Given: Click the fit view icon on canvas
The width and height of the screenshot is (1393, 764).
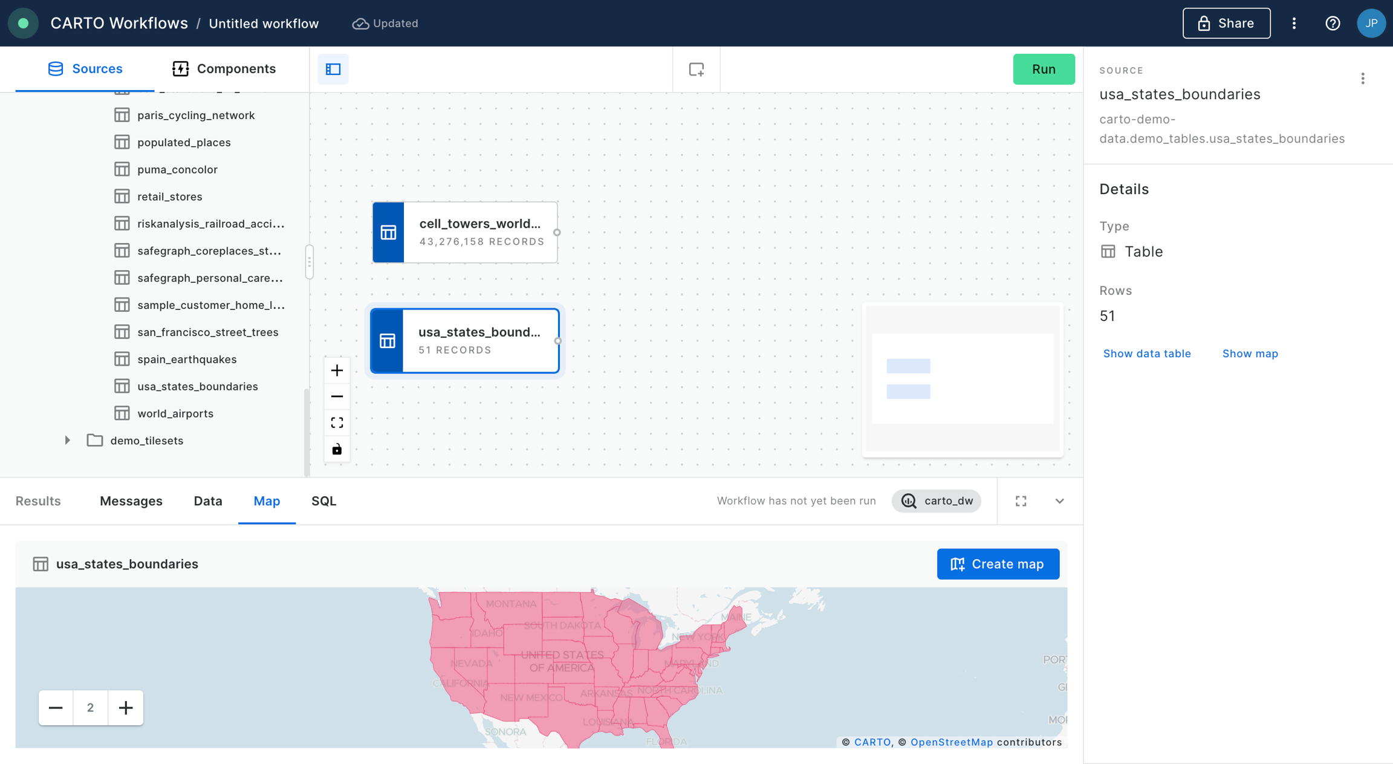Looking at the screenshot, I should pos(337,422).
